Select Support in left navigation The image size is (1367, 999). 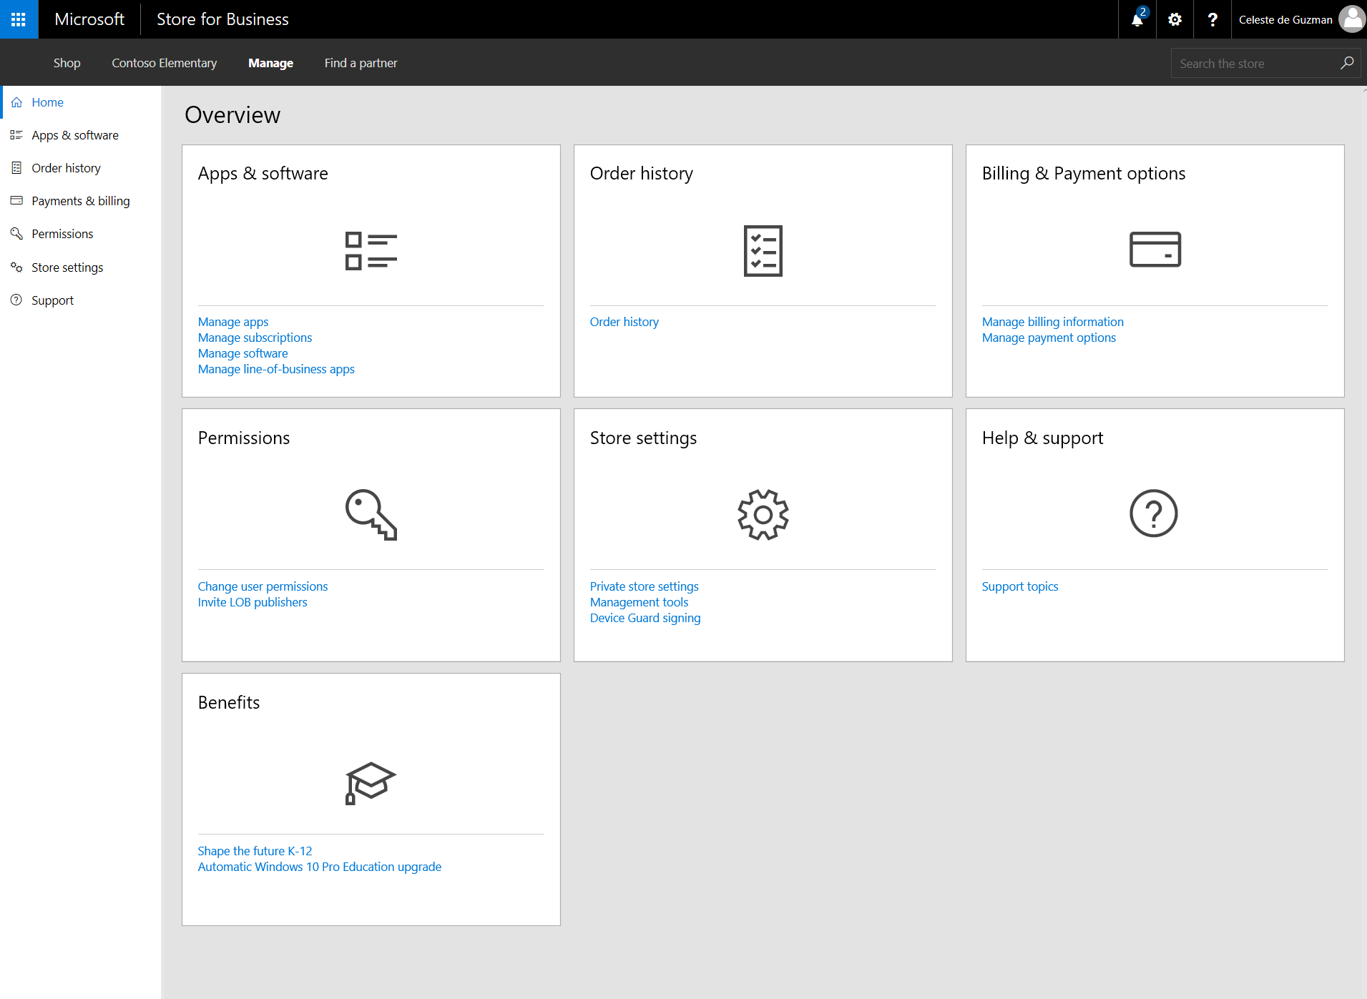(x=52, y=300)
